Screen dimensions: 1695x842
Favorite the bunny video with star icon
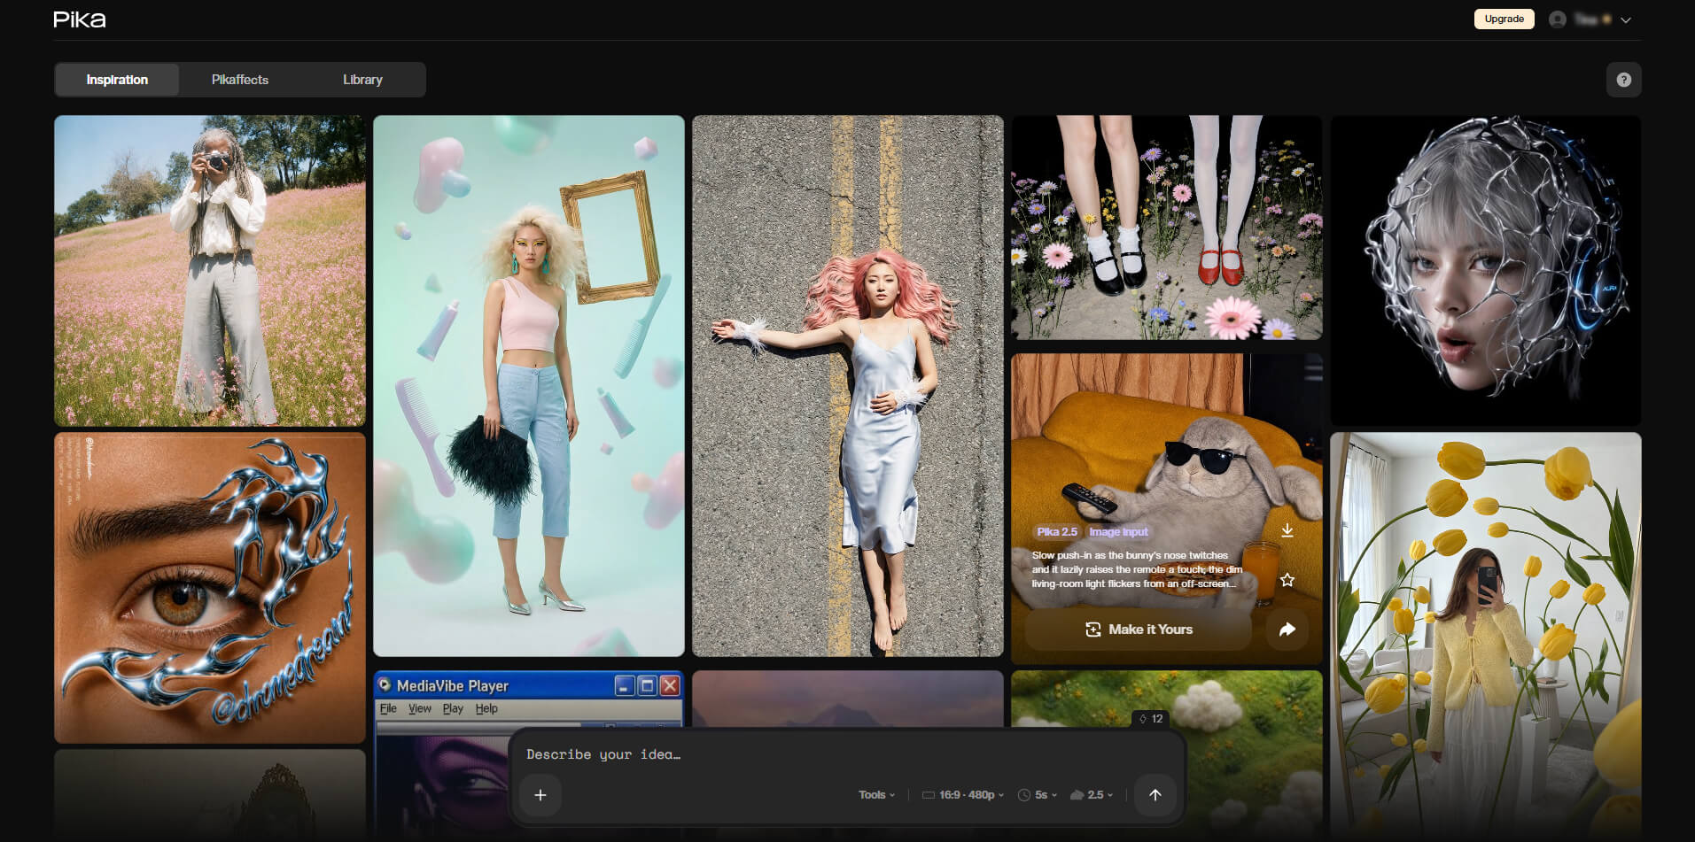coord(1287,580)
